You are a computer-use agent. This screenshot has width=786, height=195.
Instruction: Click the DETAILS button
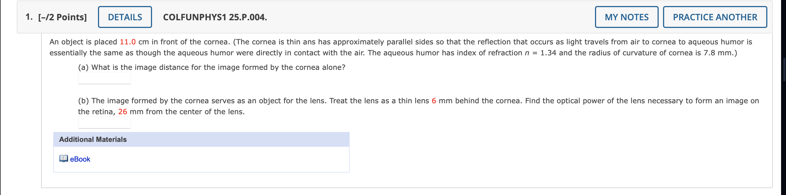125,17
